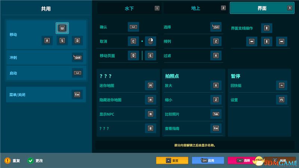Change the F1 key binding for 设置

[x=282, y=100]
